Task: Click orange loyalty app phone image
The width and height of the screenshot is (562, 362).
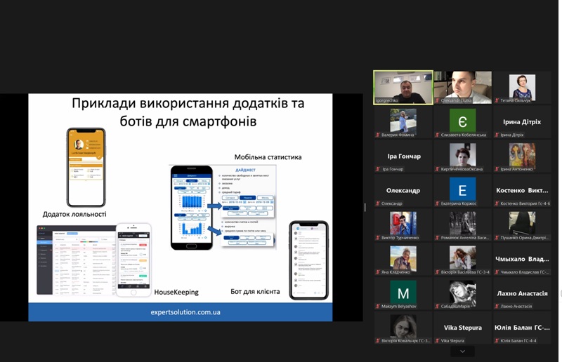Action: pos(86,168)
